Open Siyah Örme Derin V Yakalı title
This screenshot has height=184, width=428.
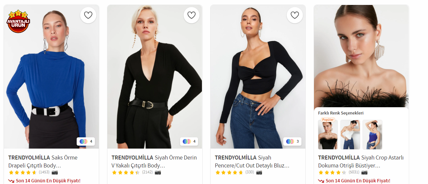click(154, 161)
